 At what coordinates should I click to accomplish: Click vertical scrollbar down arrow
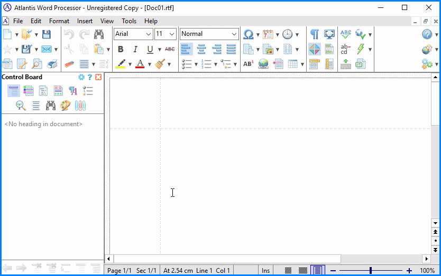(x=435, y=223)
